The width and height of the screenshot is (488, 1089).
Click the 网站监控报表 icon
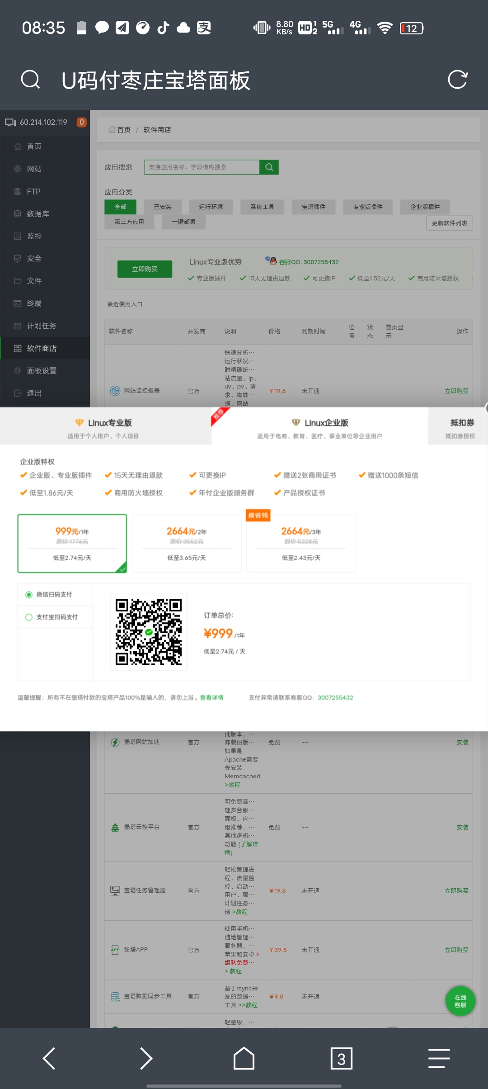(115, 390)
